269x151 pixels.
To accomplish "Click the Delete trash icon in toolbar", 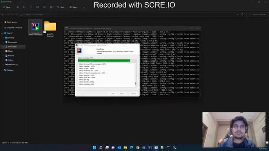I will [x=51, y=7].
